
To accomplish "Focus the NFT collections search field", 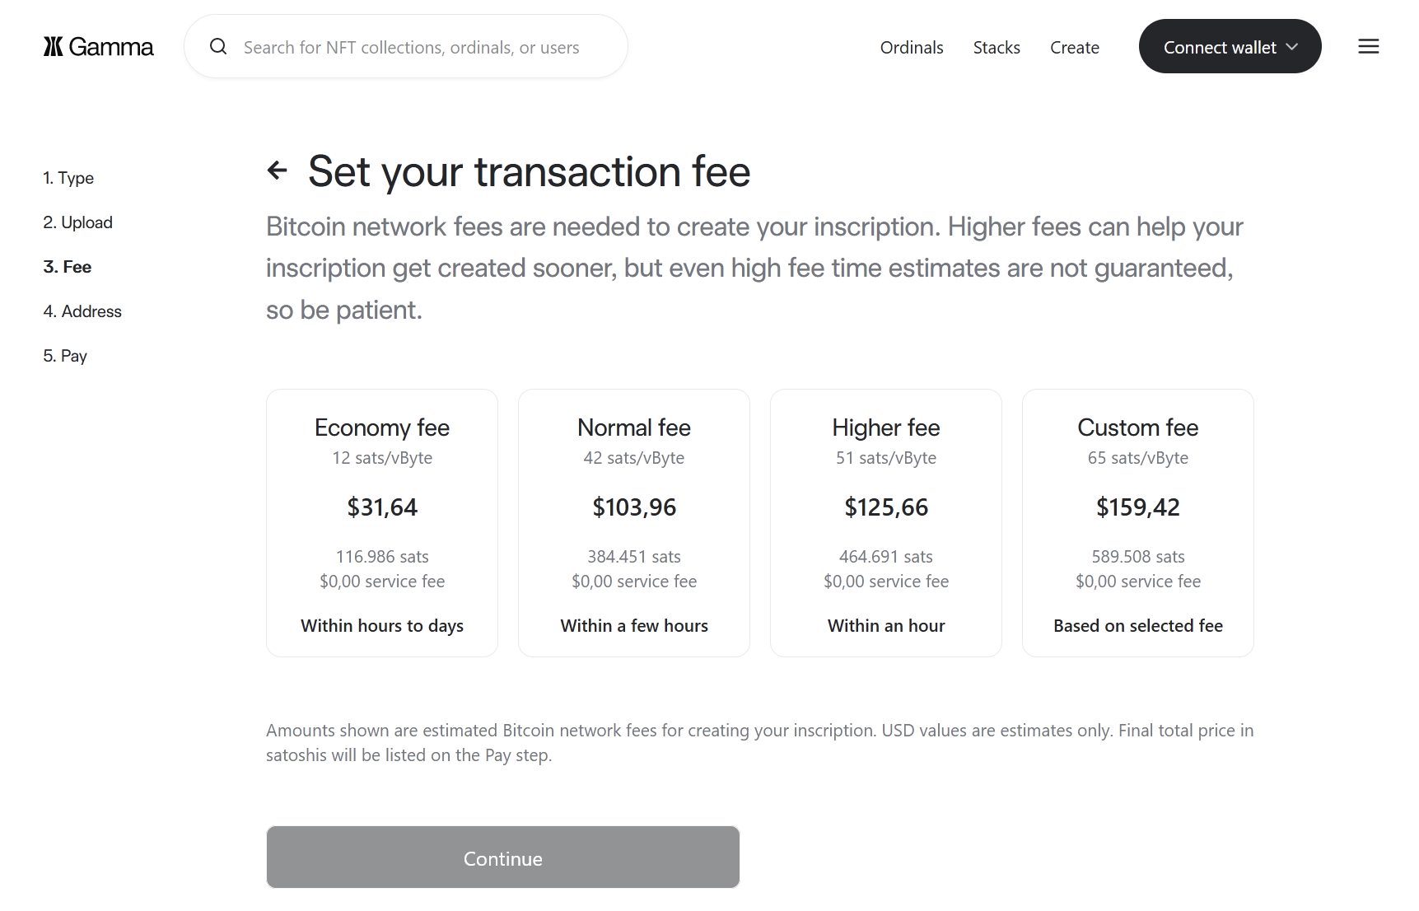I will point(412,48).
